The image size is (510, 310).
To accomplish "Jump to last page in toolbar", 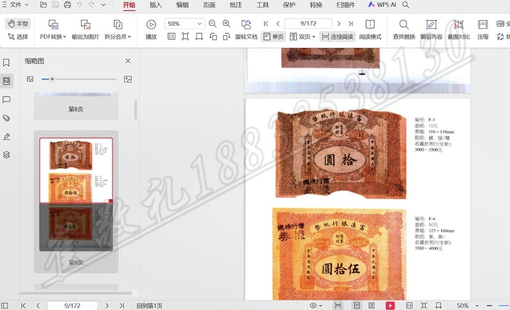I will (x=351, y=23).
